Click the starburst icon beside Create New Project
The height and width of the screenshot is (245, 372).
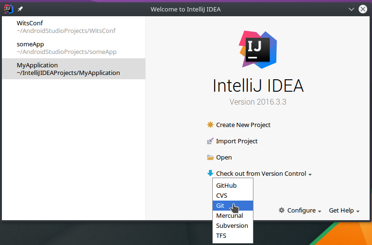pyautogui.click(x=210, y=125)
